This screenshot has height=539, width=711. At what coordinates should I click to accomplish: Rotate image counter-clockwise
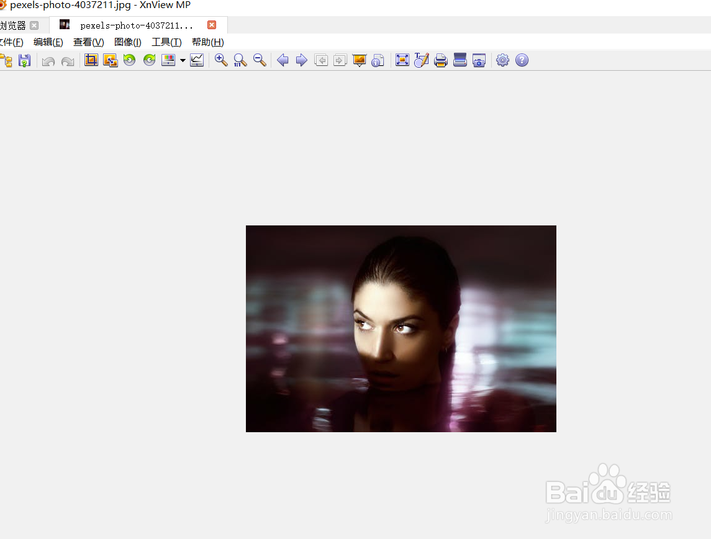[130, 60]
